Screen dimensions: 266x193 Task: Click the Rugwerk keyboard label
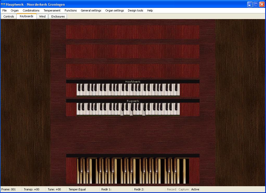click(133, 101)
